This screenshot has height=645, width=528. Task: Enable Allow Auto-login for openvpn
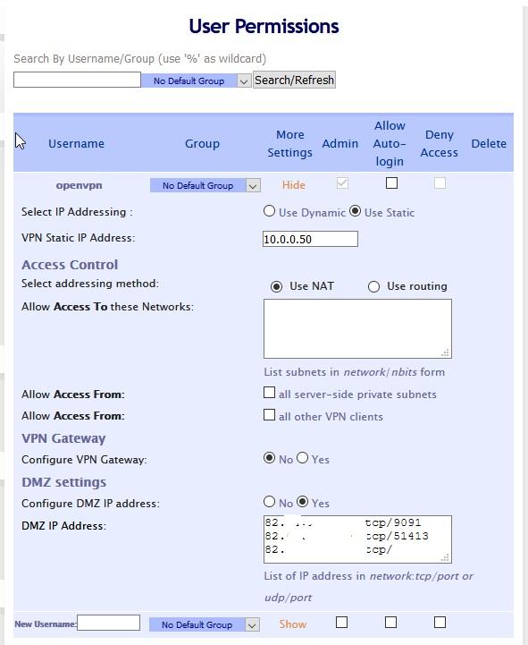click(391, 183)
